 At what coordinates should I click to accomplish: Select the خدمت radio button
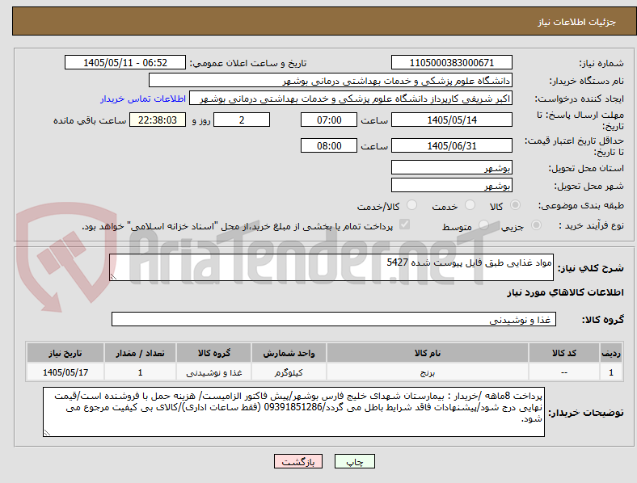[470, 205]
